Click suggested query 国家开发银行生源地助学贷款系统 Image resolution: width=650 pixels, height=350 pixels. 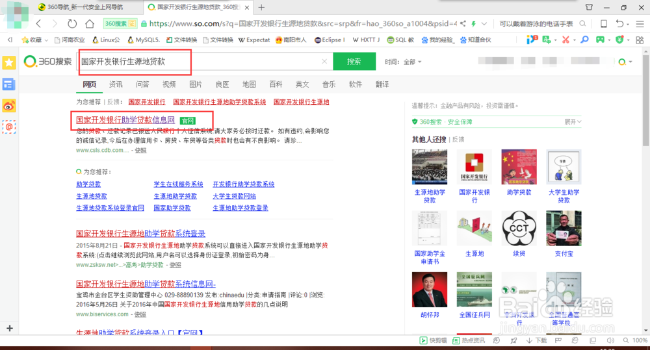point(219,102)
